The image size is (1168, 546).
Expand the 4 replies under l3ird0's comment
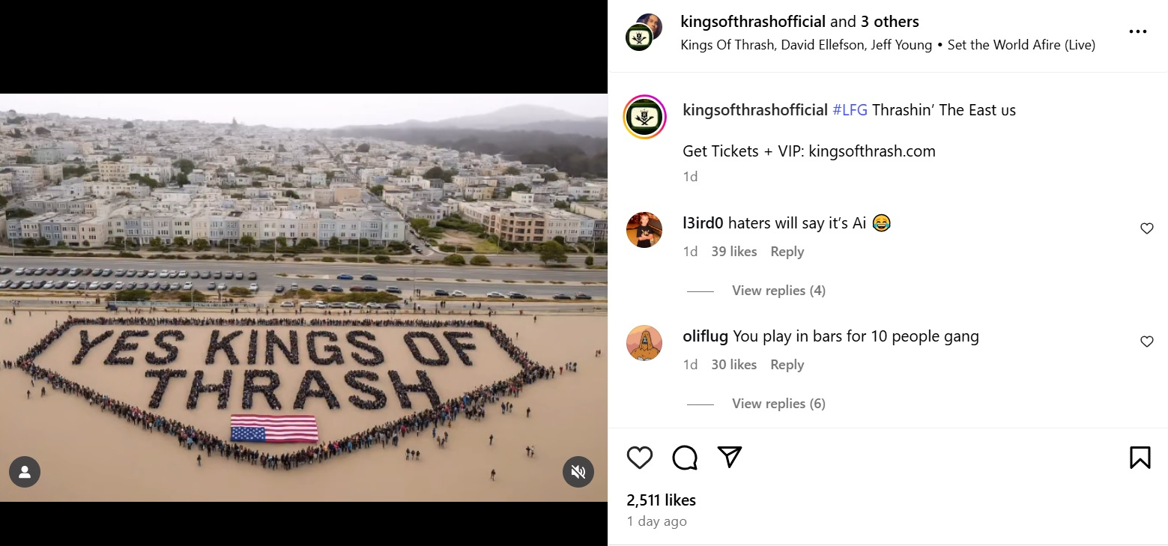point(778,291)
